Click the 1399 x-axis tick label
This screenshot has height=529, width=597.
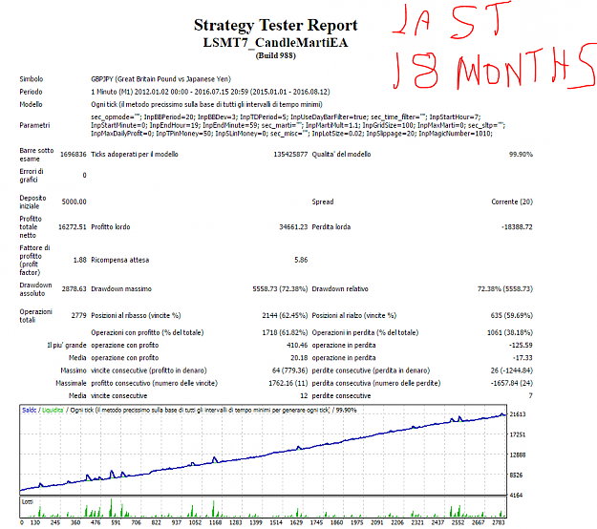(x=256, y=522)
